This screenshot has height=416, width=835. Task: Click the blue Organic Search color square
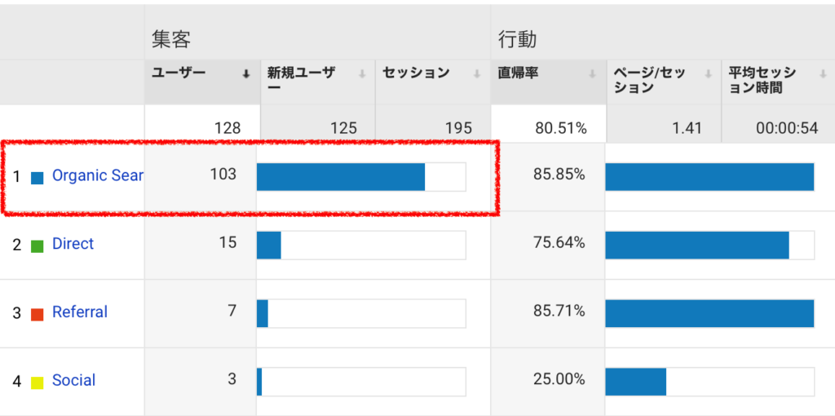tap(38, 178)
